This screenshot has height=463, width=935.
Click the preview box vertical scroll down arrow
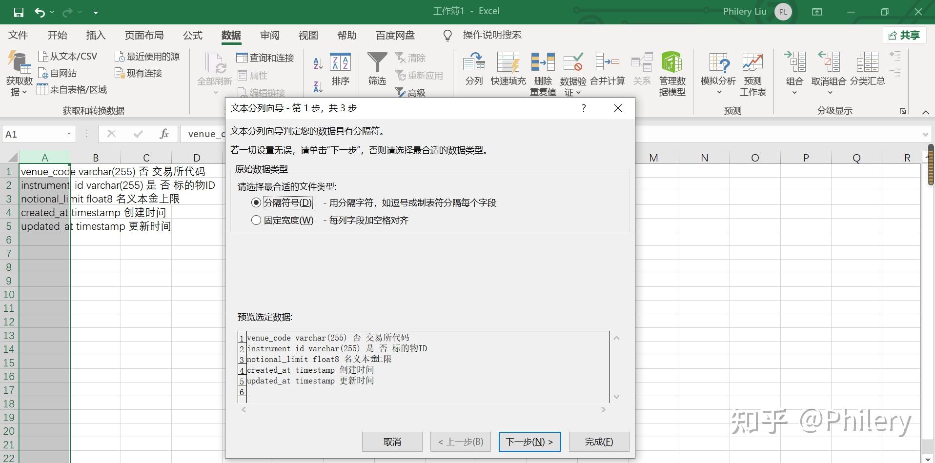pyautogui.click(x=616, y=397)
